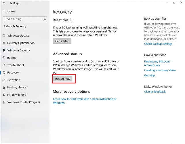The width and height of the screenshot is (185, 144).
Task: Click the Backup arrow icon
Action: (4, 58)
